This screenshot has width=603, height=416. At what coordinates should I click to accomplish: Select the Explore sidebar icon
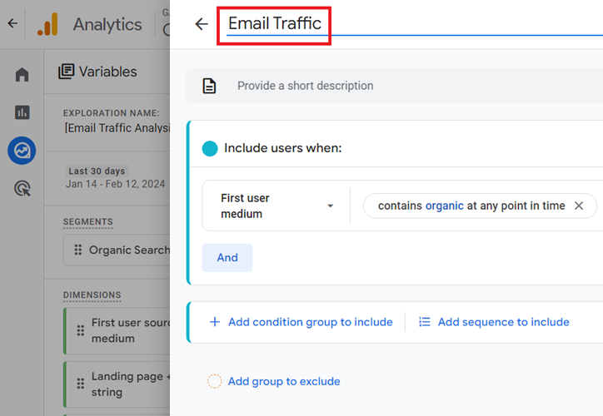click(22, 151)
